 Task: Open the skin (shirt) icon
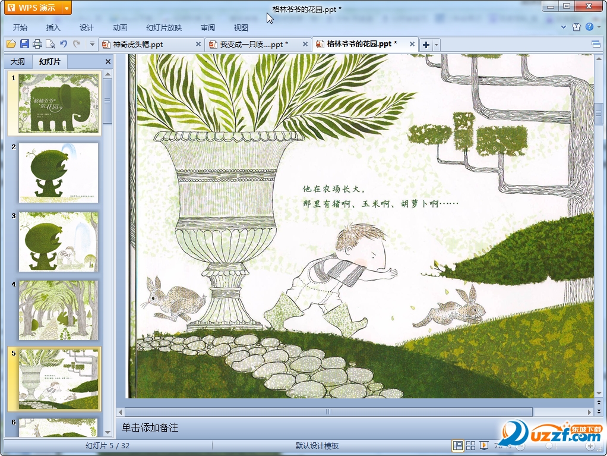[577, 27]
